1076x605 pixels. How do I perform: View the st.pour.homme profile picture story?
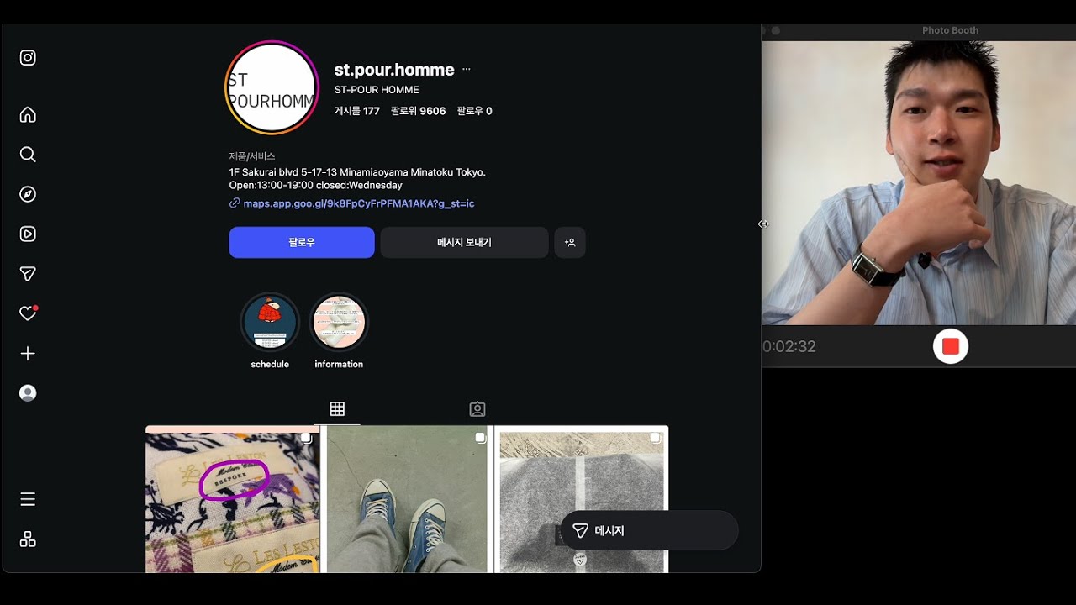pos(272,87)
